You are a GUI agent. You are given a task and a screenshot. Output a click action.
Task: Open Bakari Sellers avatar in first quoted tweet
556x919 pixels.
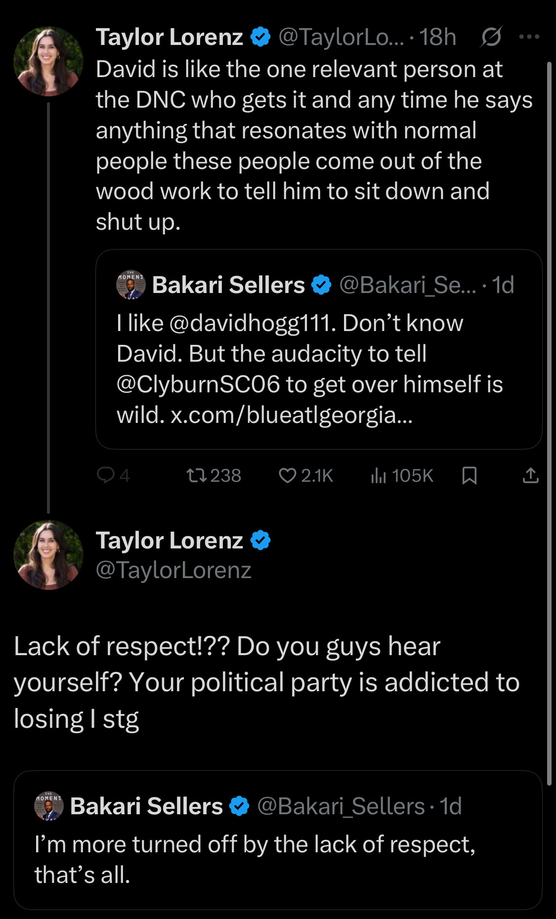click(130, 285)
